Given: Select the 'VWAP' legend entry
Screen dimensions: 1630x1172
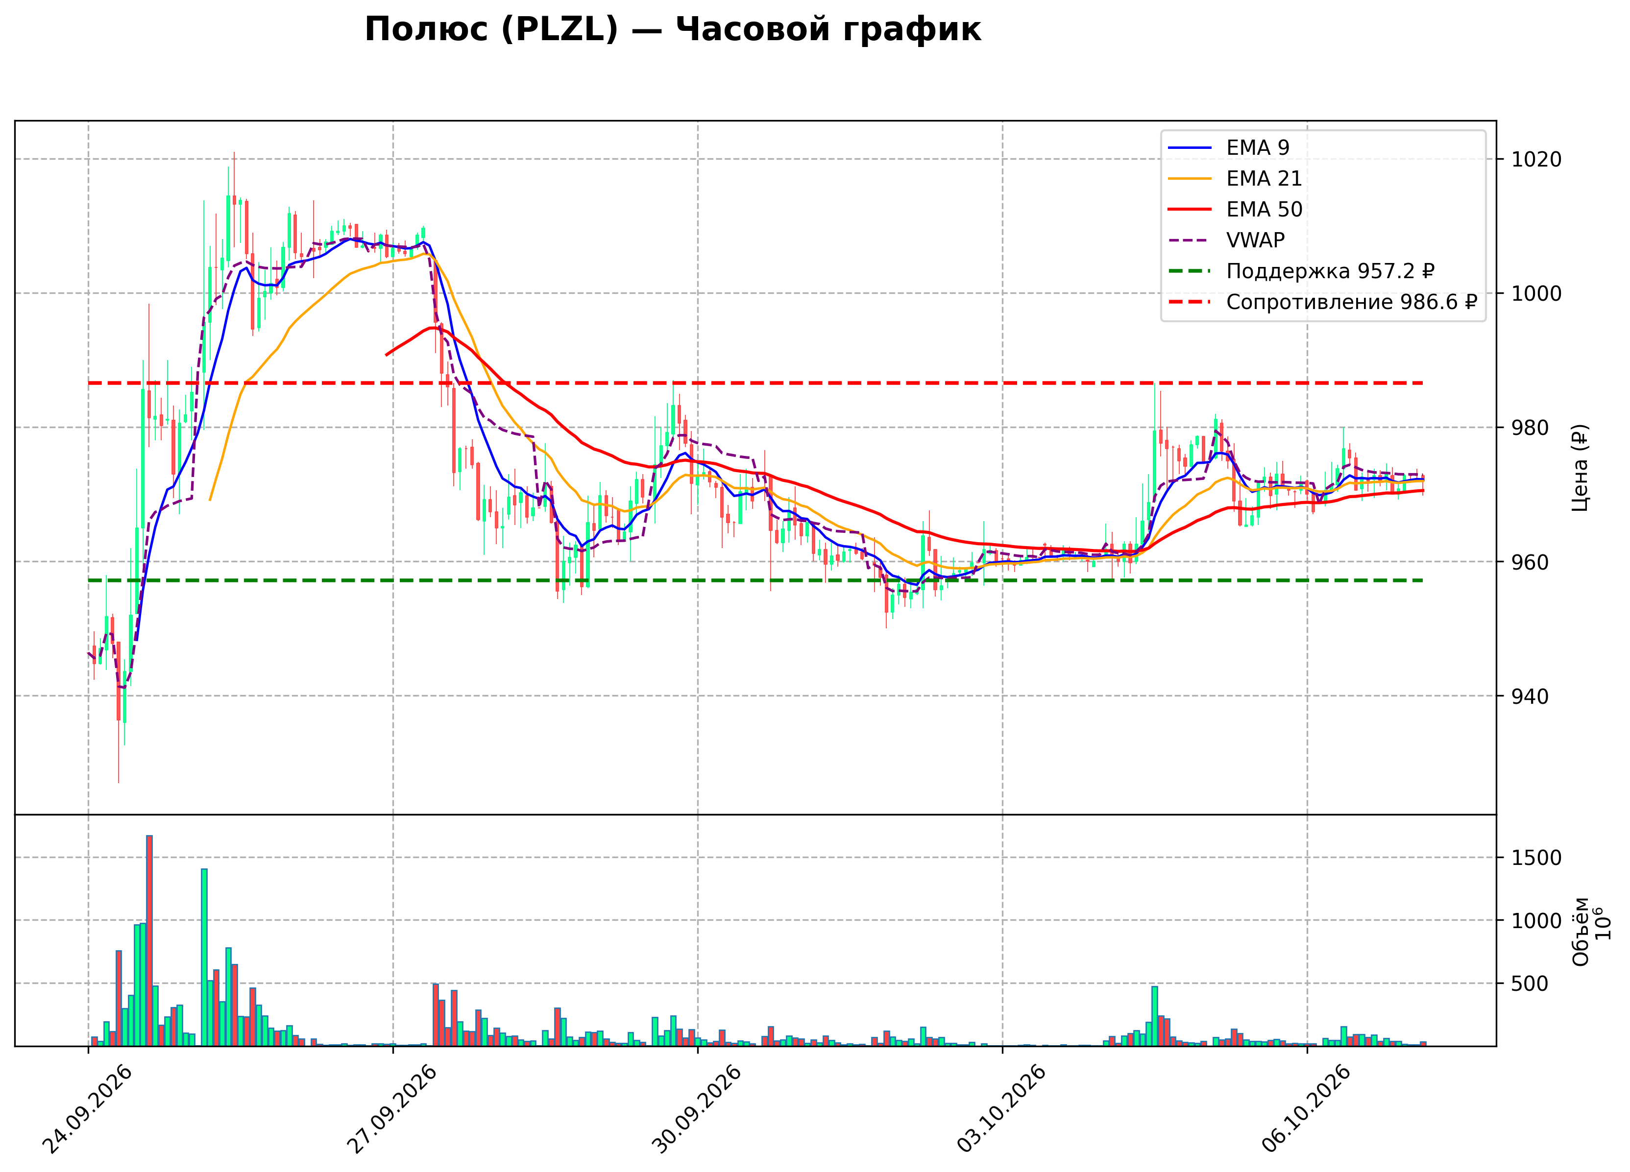Looking at the screenshot, I should [1226, 240].
